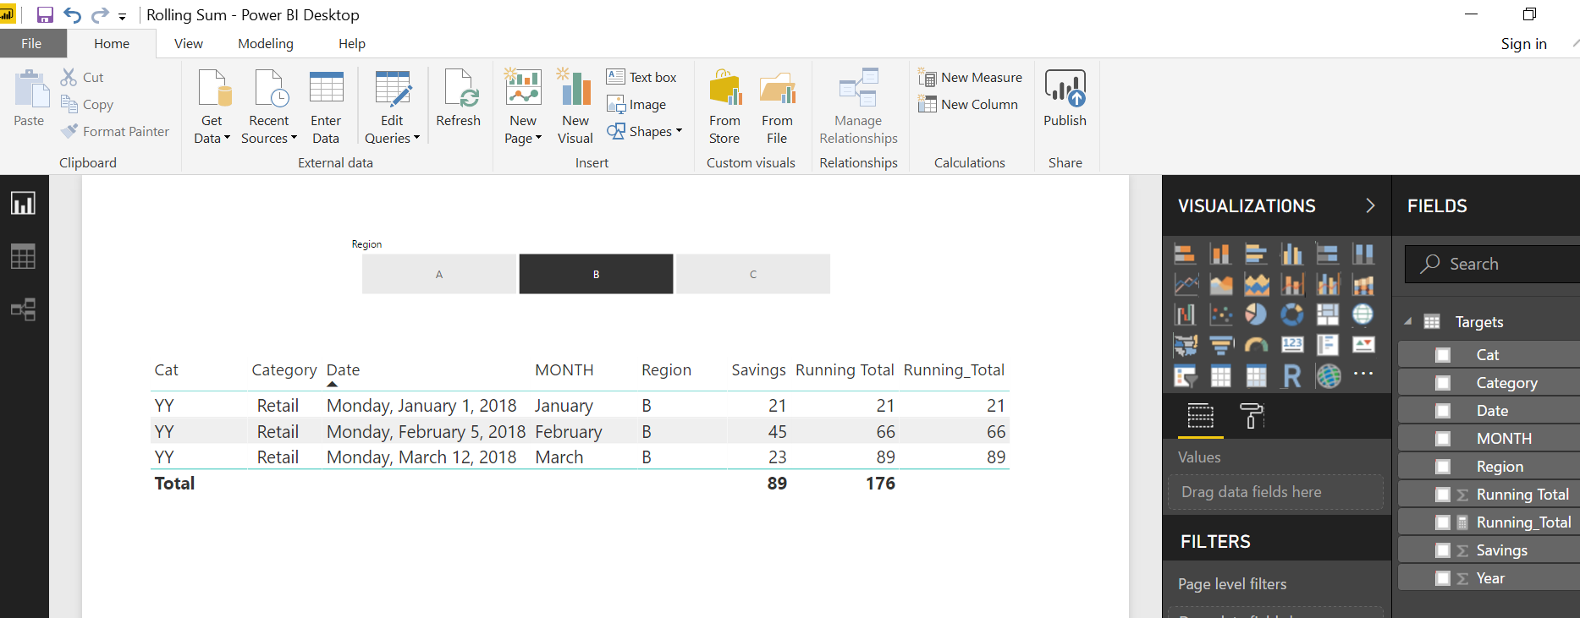The height and width of the screenshot is (618, 1580).
Task: Collapse the Targets table in Fields
Action: pos(1408,321)
